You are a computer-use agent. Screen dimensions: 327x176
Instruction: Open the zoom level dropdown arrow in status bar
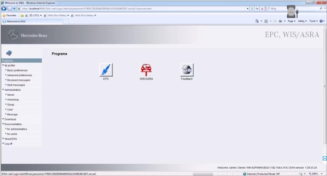321,174
